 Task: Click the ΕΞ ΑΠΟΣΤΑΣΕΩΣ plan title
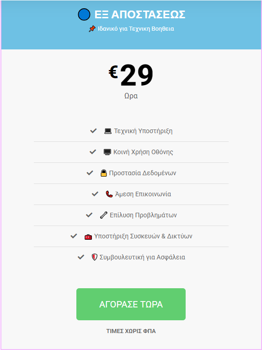click(140, 15)
